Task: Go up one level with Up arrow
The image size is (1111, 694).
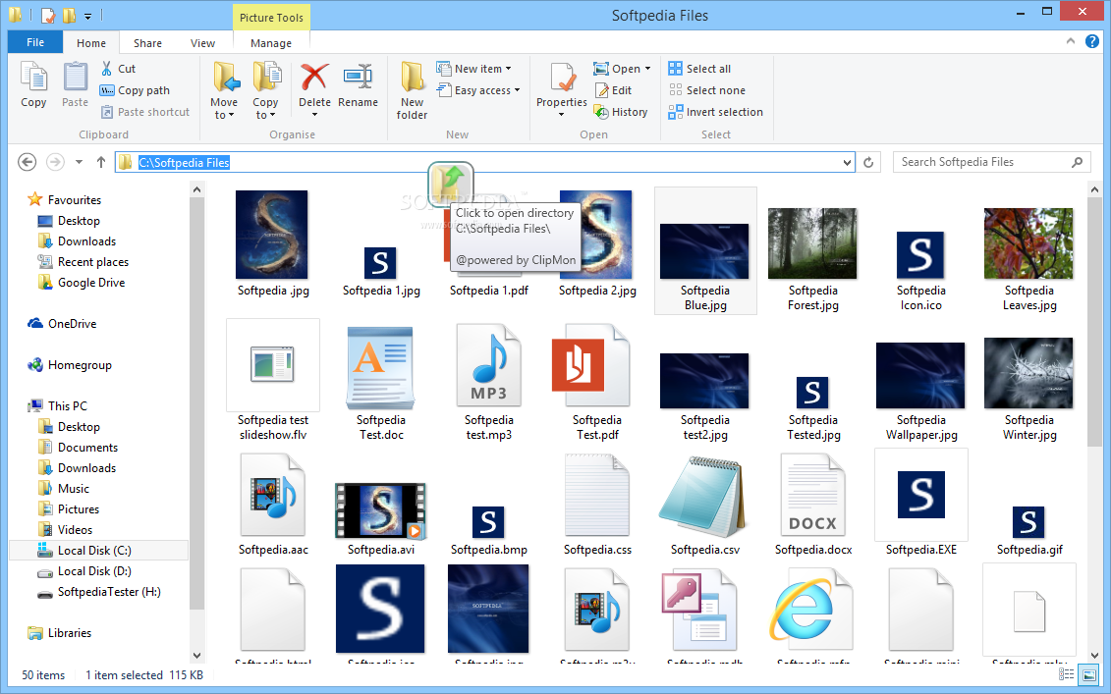Action: [101, 162]
